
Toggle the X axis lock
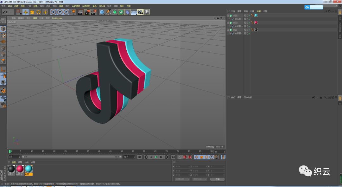54,12
